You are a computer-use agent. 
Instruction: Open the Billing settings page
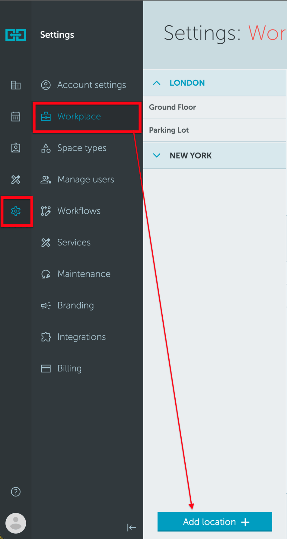69,368
